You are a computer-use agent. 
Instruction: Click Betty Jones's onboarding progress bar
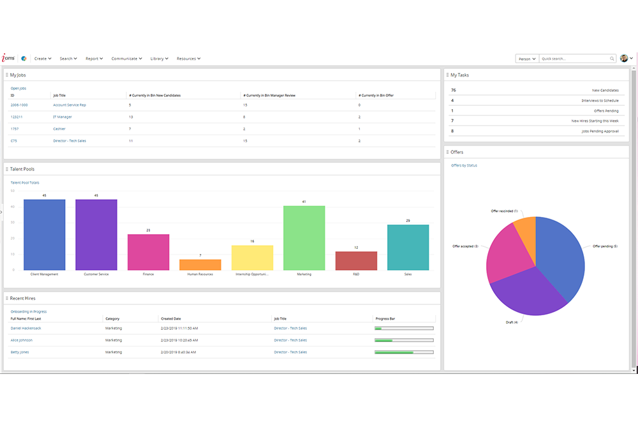tap(404, 352)
